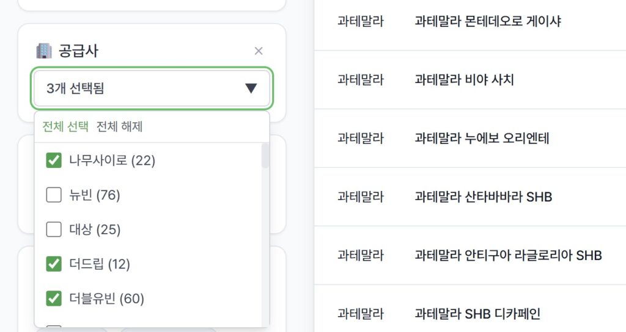Image resolution: width=626 pixels, height=332 pixels.
Task: Click 전체 선택 link
Action: point(65,127)
